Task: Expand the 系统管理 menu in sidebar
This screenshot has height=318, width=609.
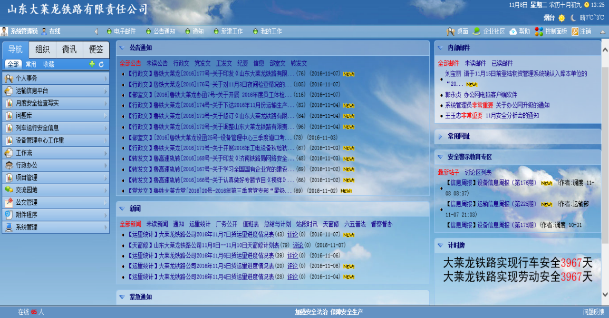Action: [x=55, y=227]
